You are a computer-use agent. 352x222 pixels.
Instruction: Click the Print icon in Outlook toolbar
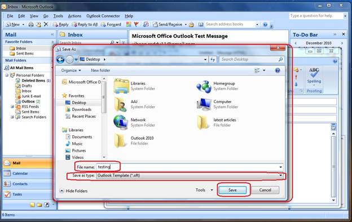tap(31, 24)
